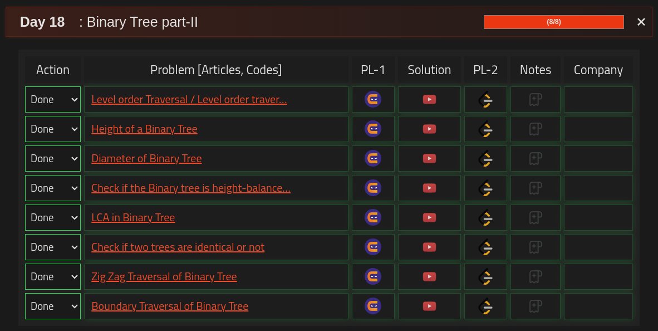658x331 pixels.
Task: Close the Day 18 panel
Action: (641, 22)
